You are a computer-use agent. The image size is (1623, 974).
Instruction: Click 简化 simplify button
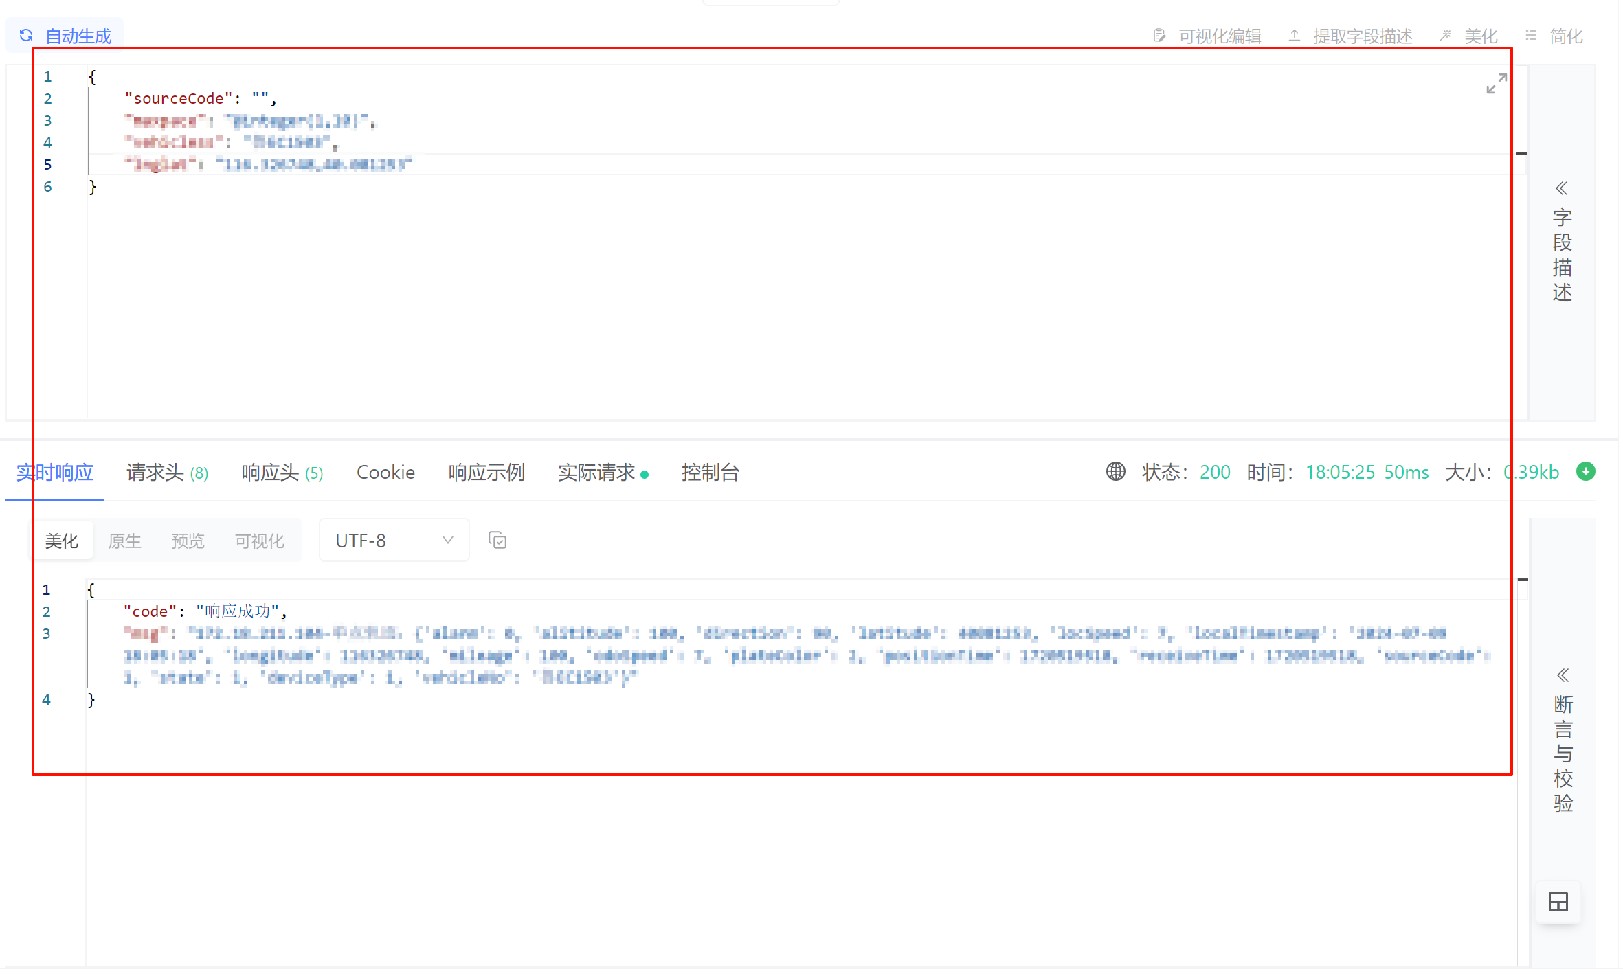[1554, 36]
